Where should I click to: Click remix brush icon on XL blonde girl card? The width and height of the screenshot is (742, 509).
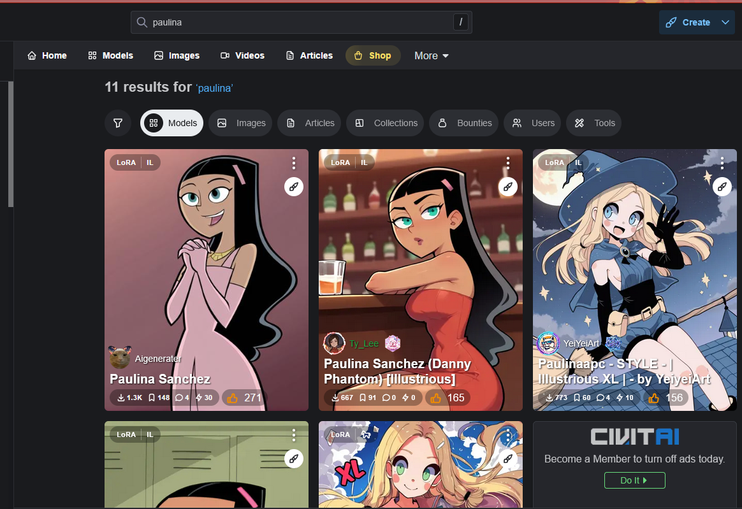tap(508, 459)
